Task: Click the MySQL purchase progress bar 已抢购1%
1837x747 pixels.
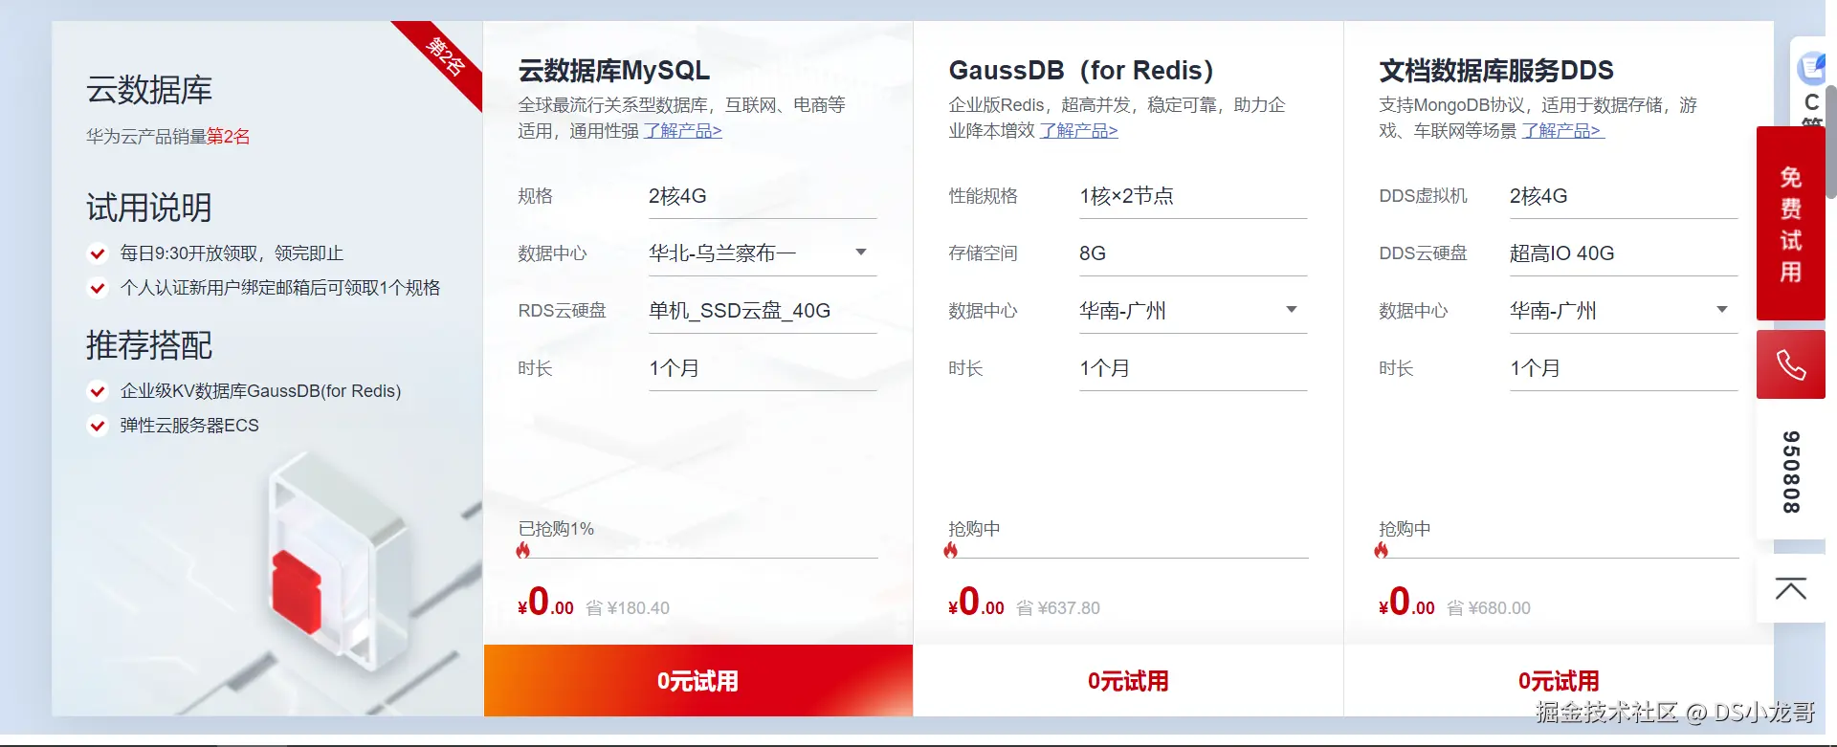Action: pyautogui.click(x=698, y=558)
